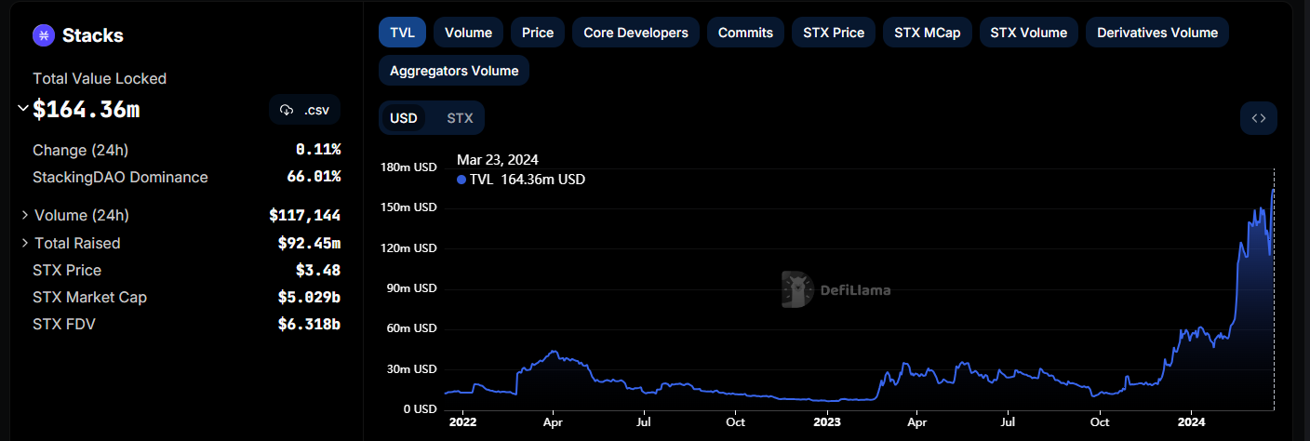Click the Stacks protocol title
This screenshot has width=1310, height=441.
[x=93, y=35]
